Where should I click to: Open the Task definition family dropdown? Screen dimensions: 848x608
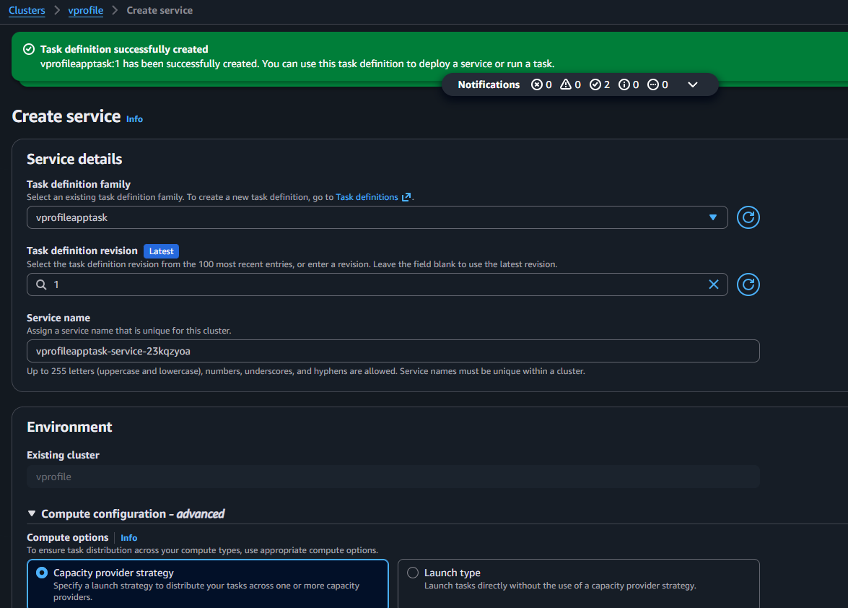coord(377,217)
